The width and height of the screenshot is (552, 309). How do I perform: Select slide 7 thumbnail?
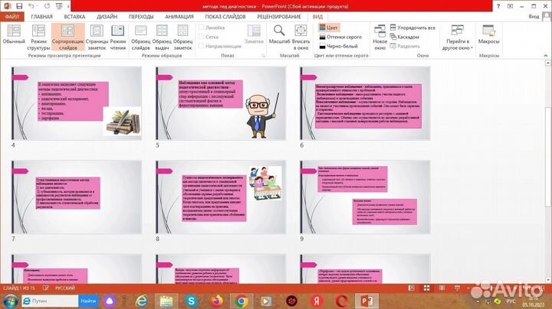click(x=77, y=197)
